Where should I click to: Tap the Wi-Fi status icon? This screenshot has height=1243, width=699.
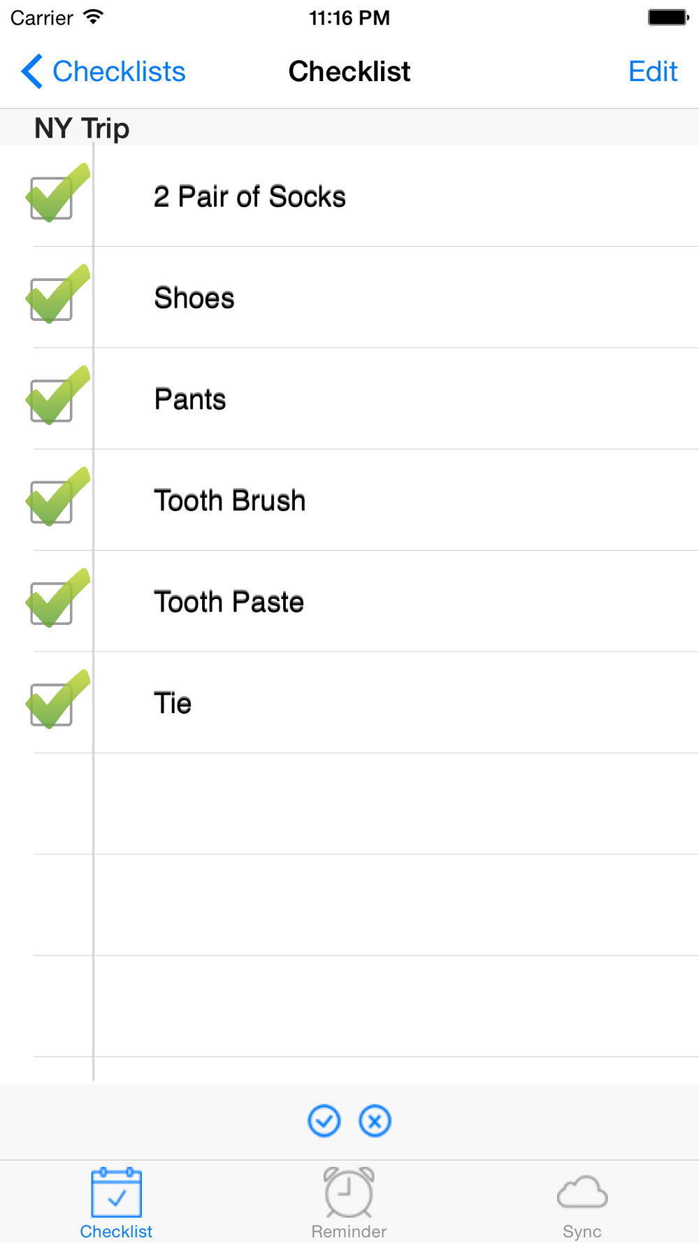click(92, 17)
